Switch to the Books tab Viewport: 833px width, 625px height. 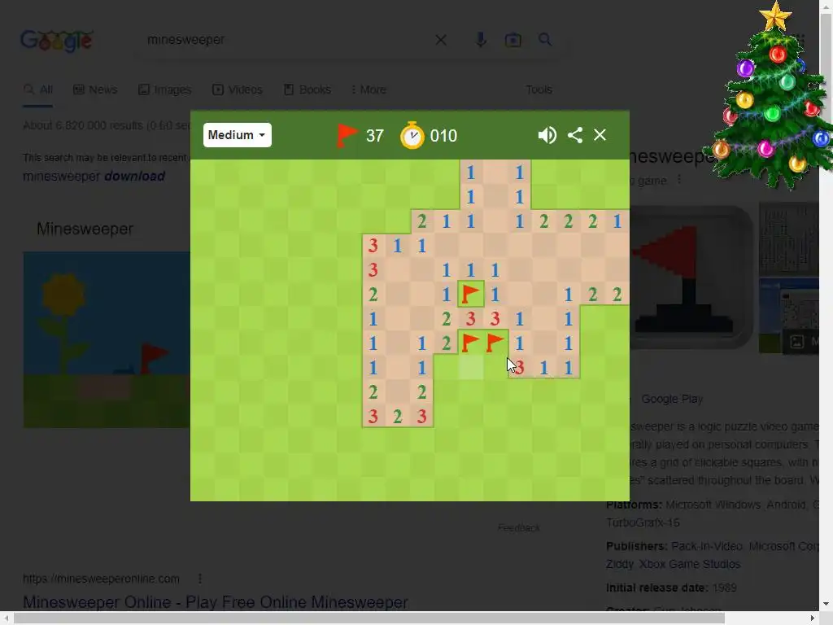pos(307,90)
